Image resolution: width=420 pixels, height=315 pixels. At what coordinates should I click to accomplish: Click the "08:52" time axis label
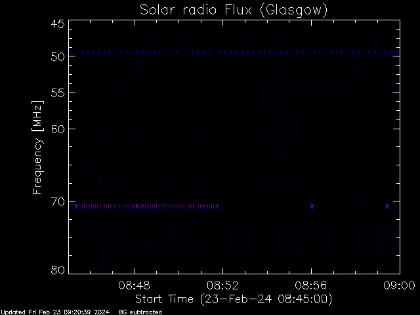[x=222, y=285]
